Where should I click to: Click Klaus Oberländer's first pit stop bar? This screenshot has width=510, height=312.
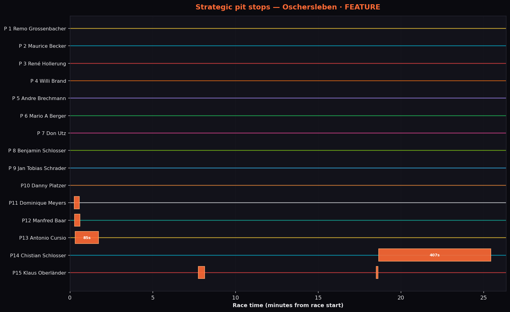click(201, 272)
